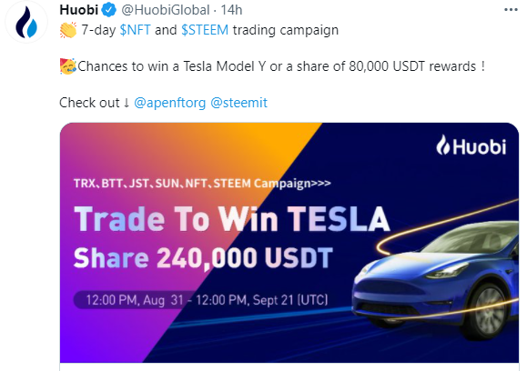Click the down arrow after Check out

tap(127, 103)
